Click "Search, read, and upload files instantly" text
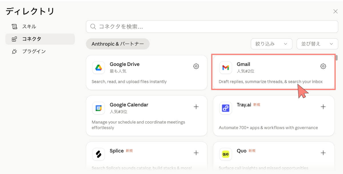Screen dimensions: 343x174 coord(129,82)
